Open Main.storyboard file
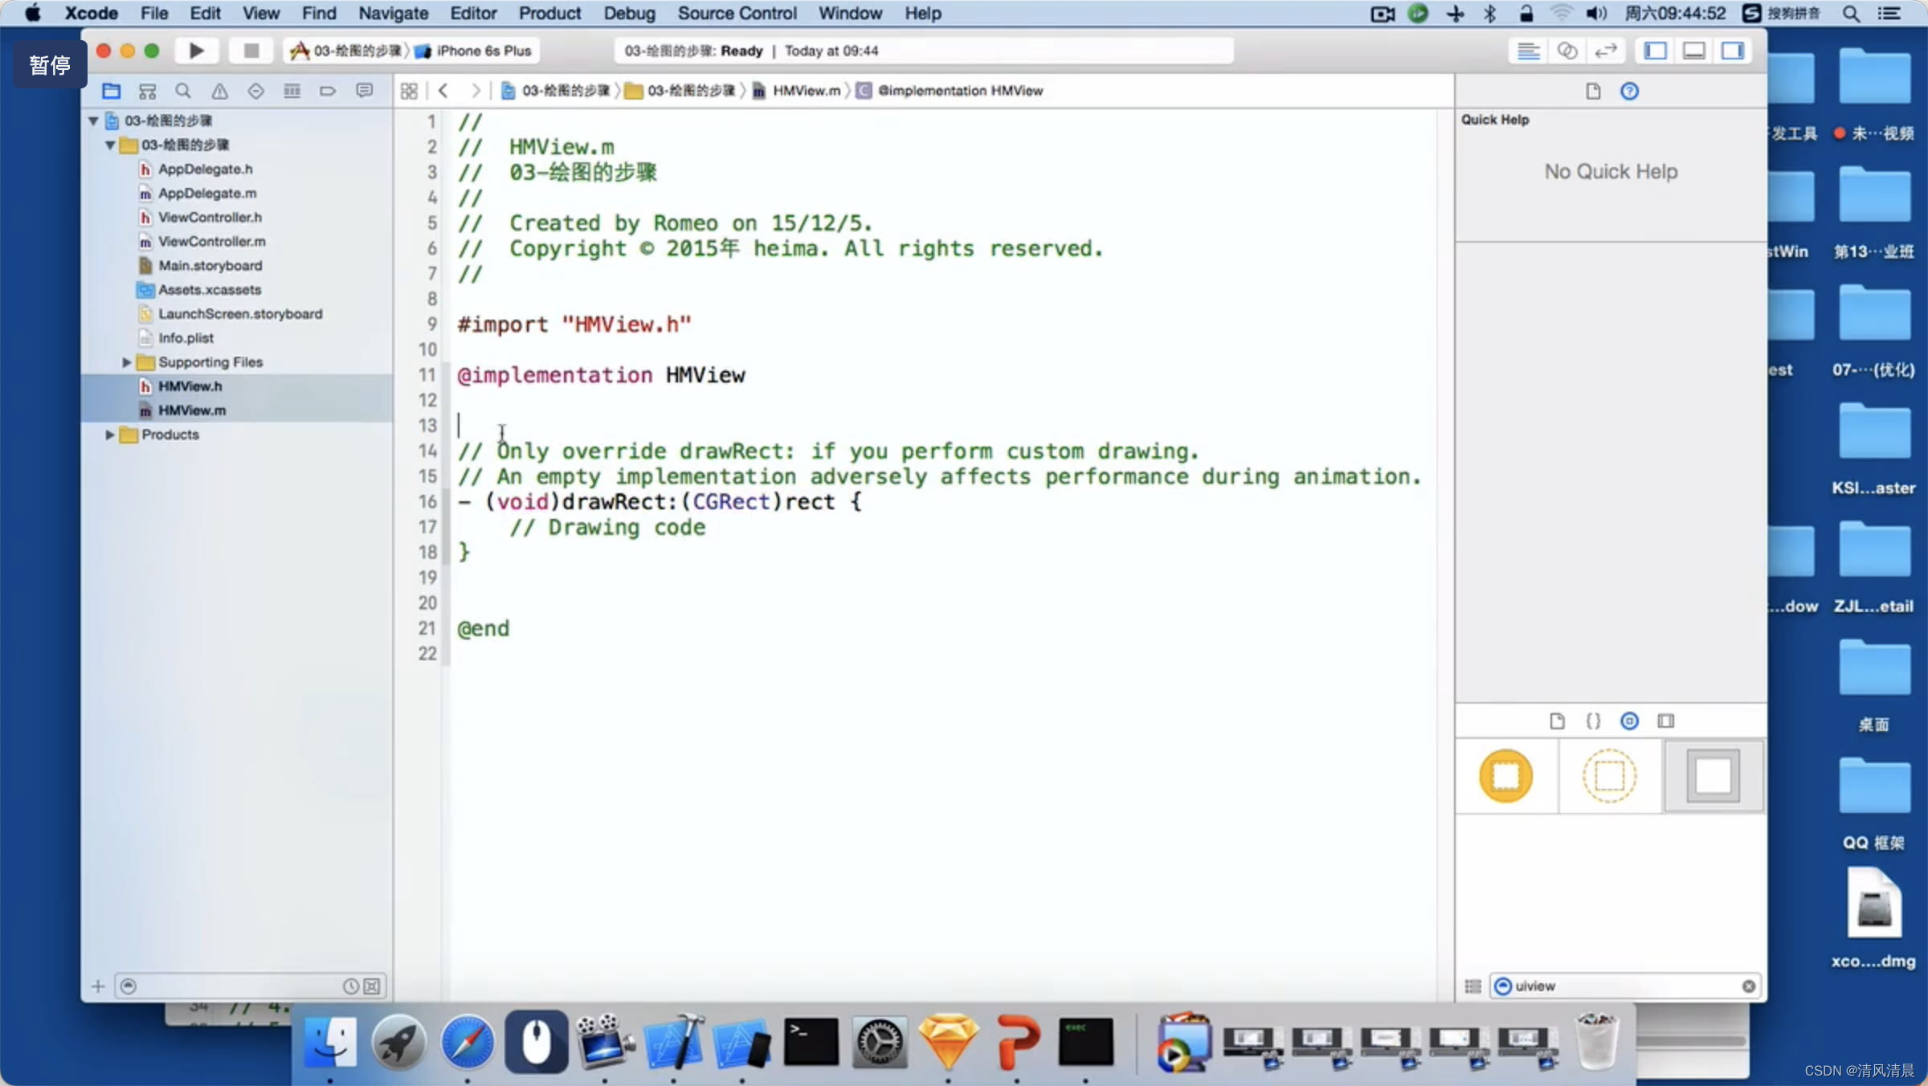The width and height of the screenshot is (1928, 1086). click(x=210, y=265)
